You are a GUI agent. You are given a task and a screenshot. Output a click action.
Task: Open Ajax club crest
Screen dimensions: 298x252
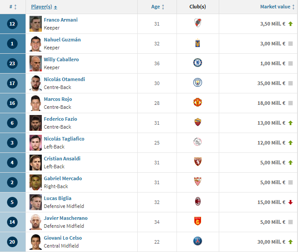point(198,142)
